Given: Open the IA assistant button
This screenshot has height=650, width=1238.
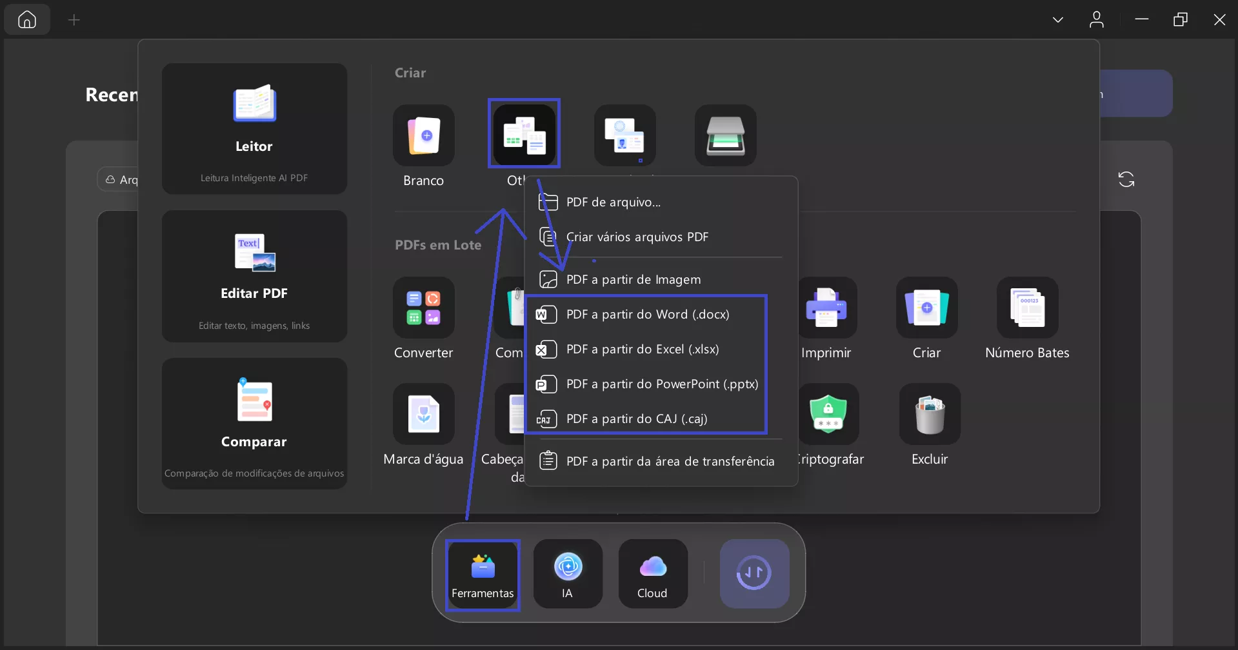Looking at the screenshot, I should [x=568, y=574].
